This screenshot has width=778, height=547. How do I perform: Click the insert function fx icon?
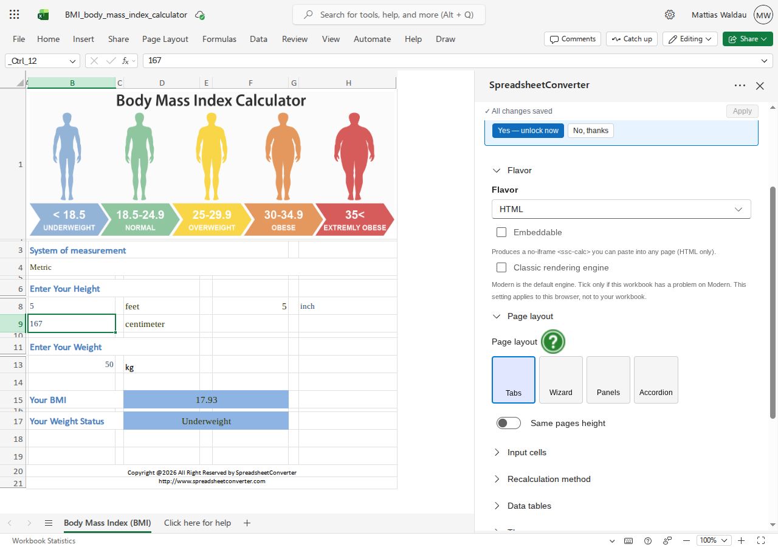point(126,61)
